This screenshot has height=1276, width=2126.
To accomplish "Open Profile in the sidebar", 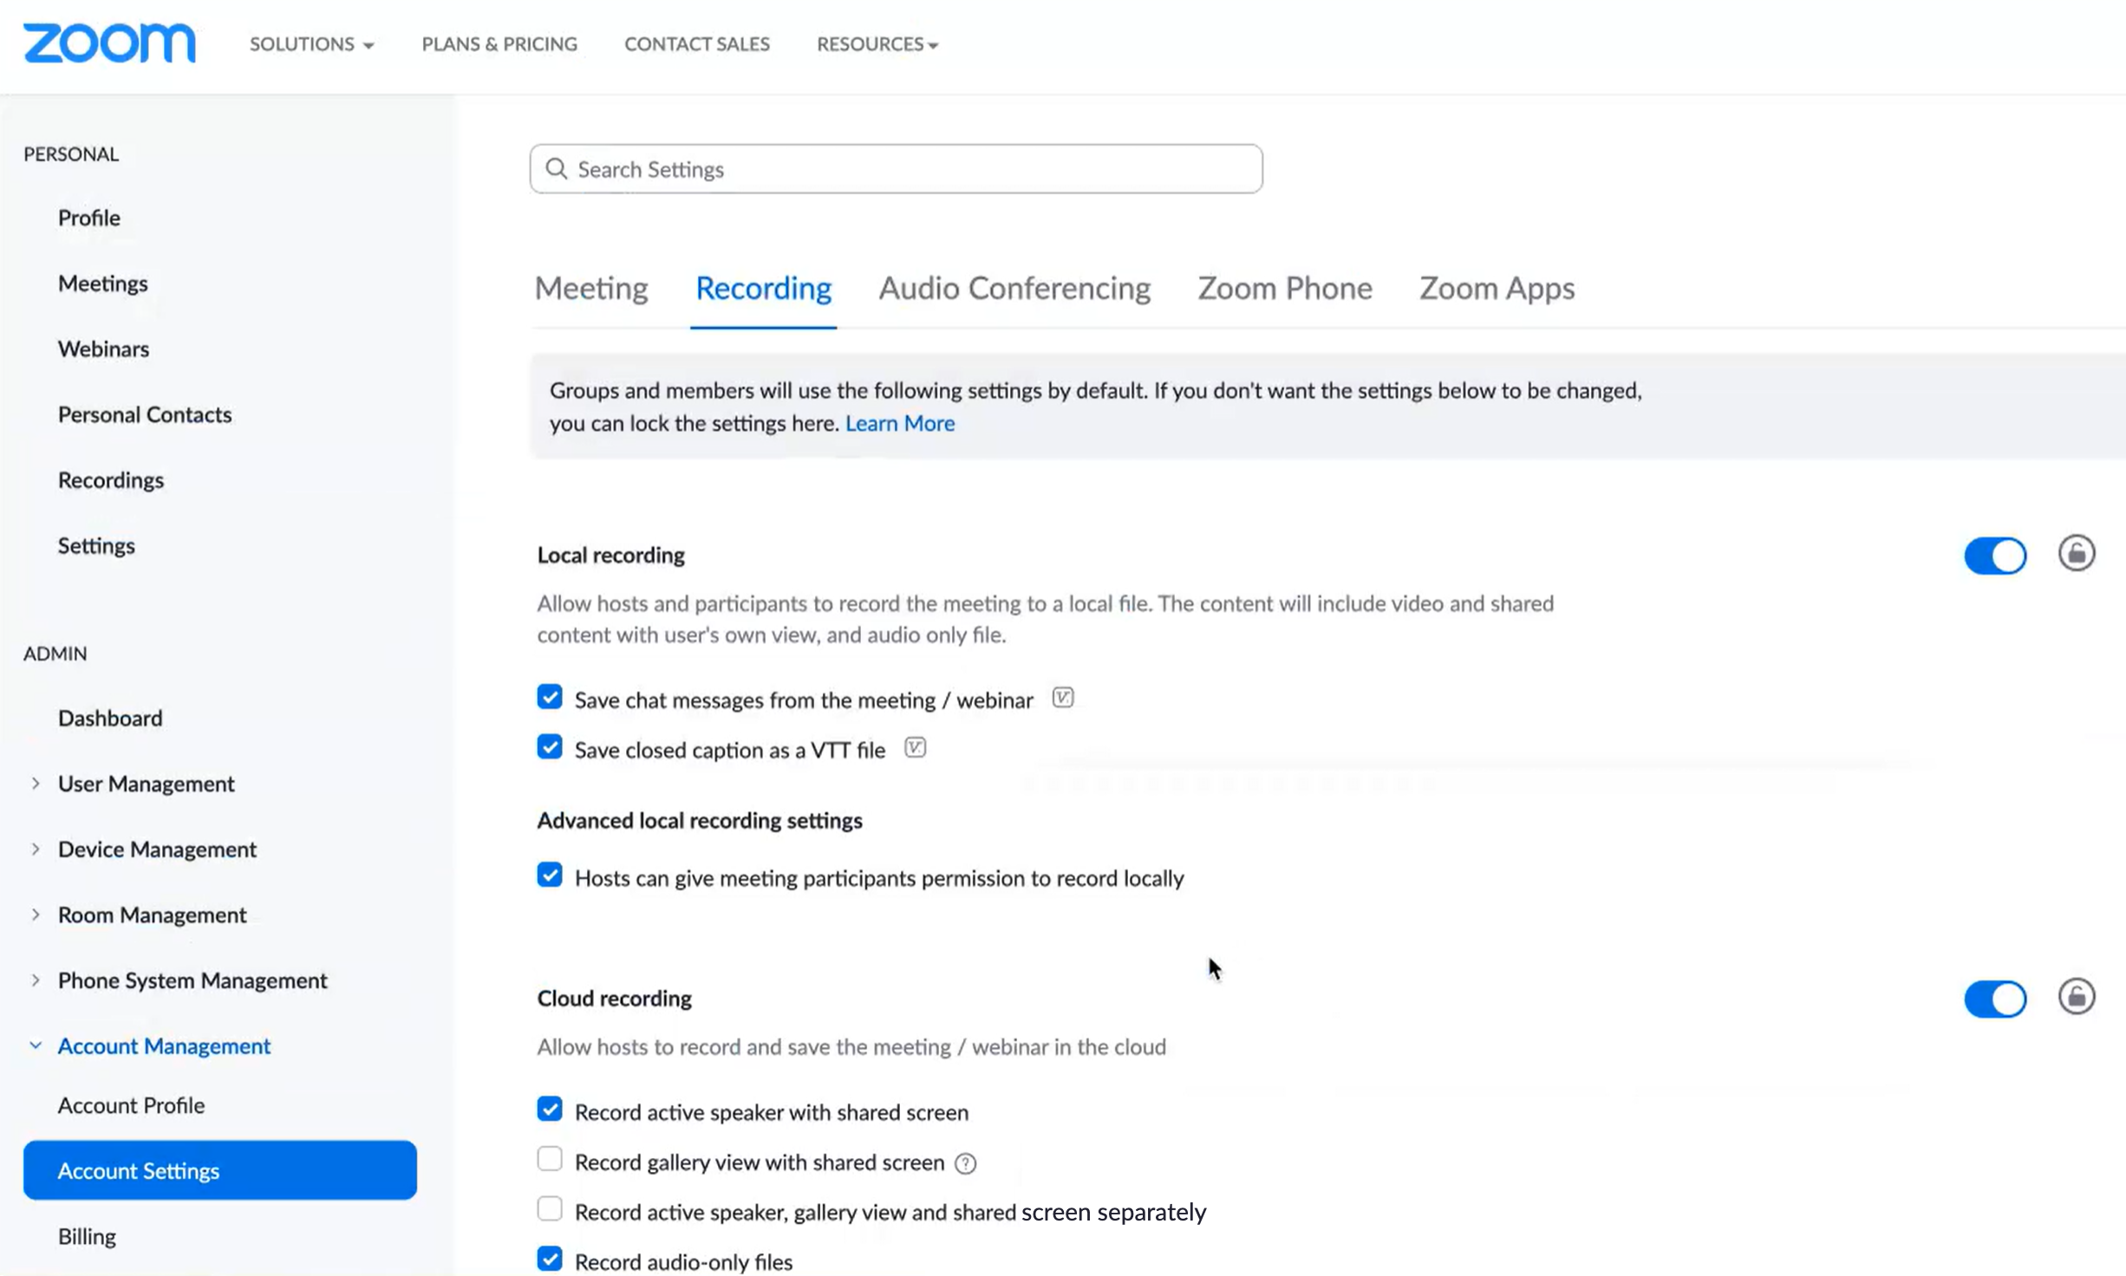I will coord(89,218).
